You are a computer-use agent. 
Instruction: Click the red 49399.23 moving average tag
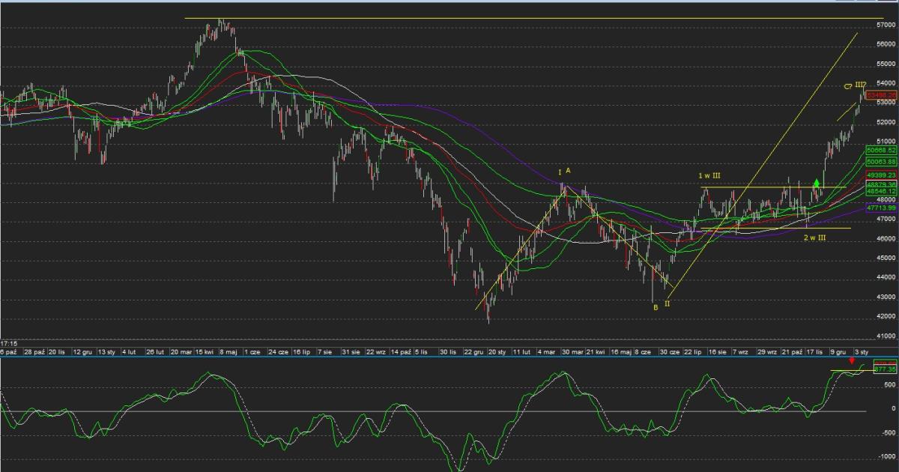(881, 175)
